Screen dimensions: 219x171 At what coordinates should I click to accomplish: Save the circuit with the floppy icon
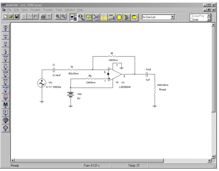click(17, 17)
